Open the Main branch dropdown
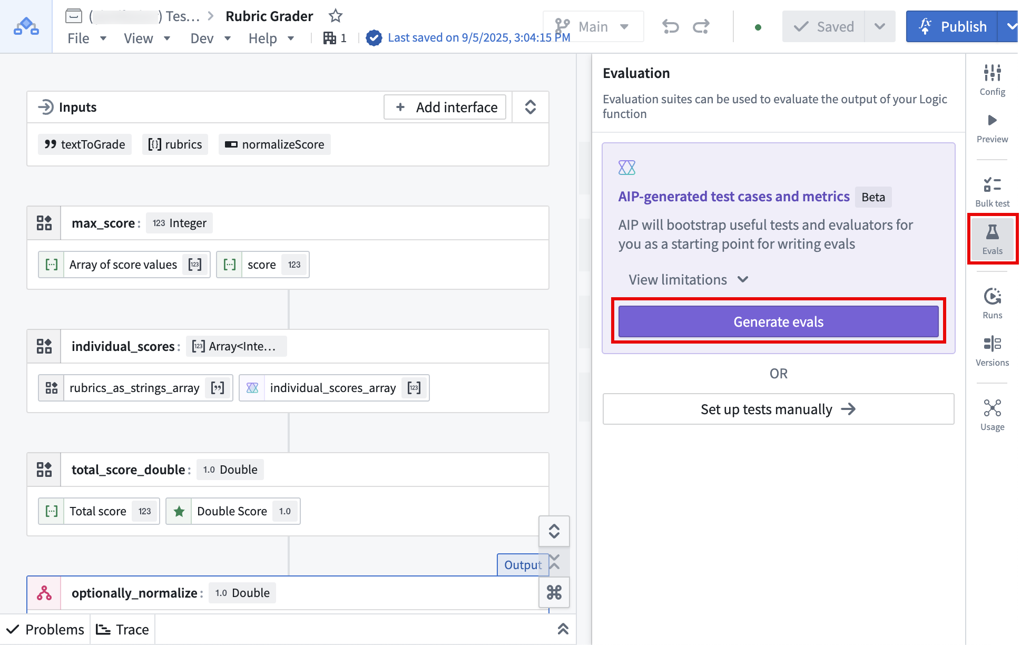The height and width of the screenshot is (645, 1021). click(x=592, y=26)
